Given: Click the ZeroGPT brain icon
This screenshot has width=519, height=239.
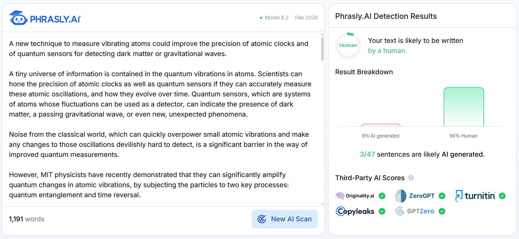Looking at the screenshot, I should tap(401, 196).
